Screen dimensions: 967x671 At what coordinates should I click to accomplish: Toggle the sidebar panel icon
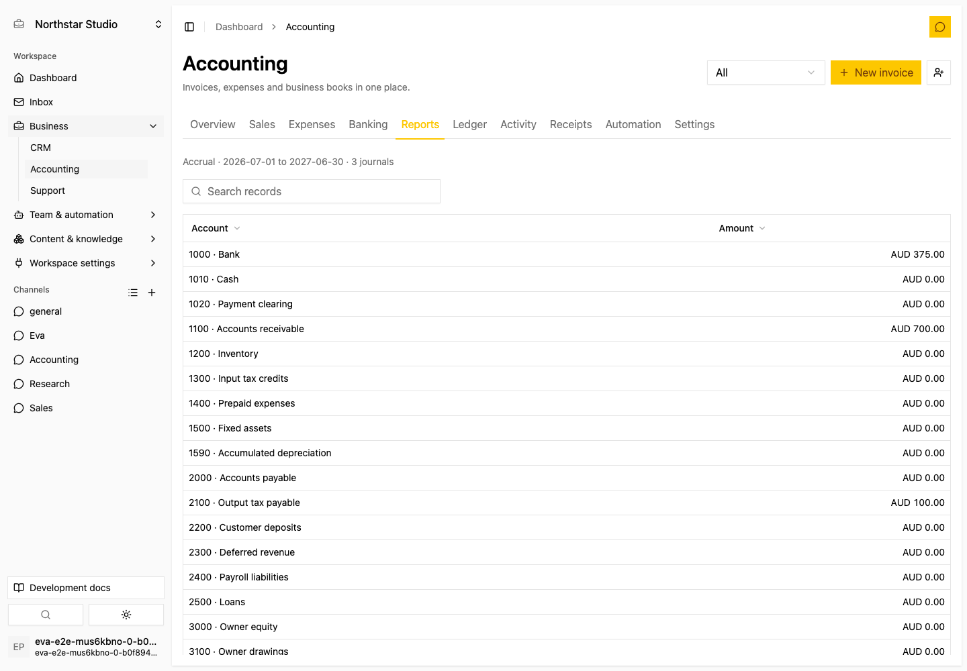pyautogui.click(x=189, y=27)
